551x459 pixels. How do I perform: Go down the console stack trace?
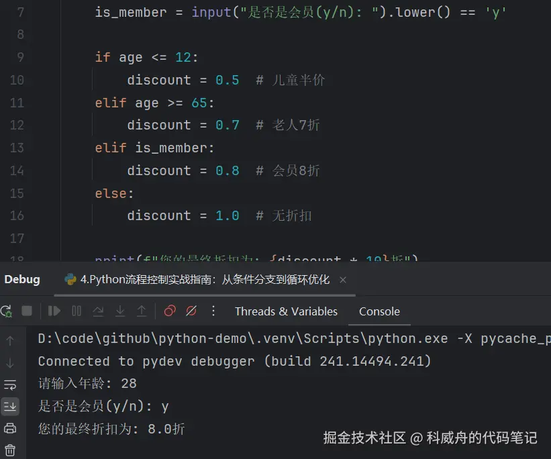pos(10,362)
